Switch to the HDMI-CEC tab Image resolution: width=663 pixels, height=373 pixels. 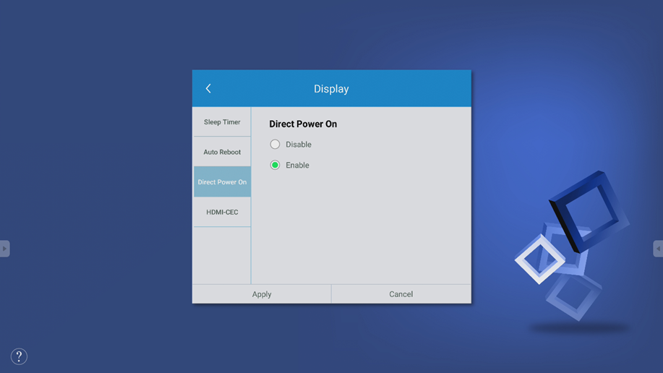click(x=222, y=212)
